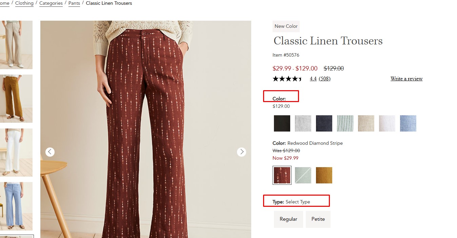Open the 508 reviews link
457x238 pixels.
pyautogui.click(x=324, y=79)
